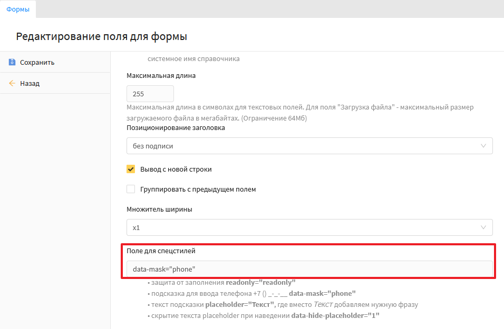Click the Множитель ширины label
Viewport: 504px width, 329px height.
click(159, 209)
